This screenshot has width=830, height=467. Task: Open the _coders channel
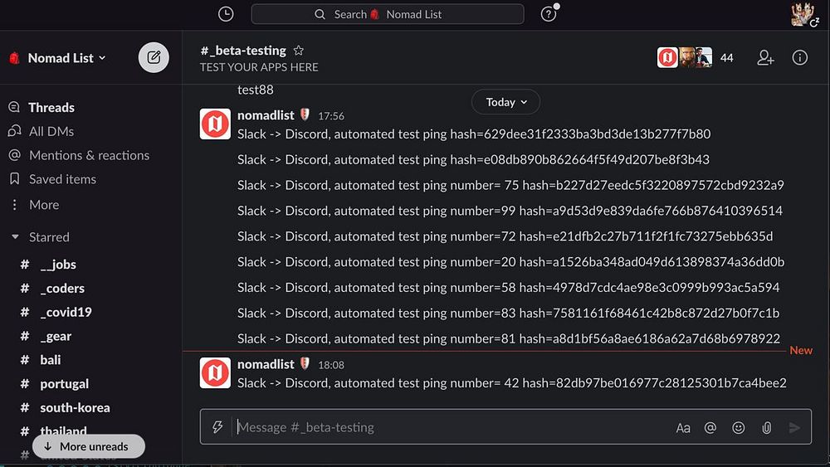[62, 288]
